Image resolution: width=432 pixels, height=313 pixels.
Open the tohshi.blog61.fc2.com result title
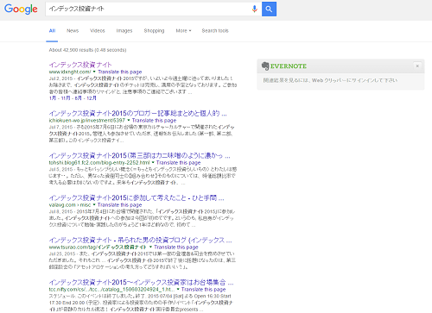pos(139,155)
